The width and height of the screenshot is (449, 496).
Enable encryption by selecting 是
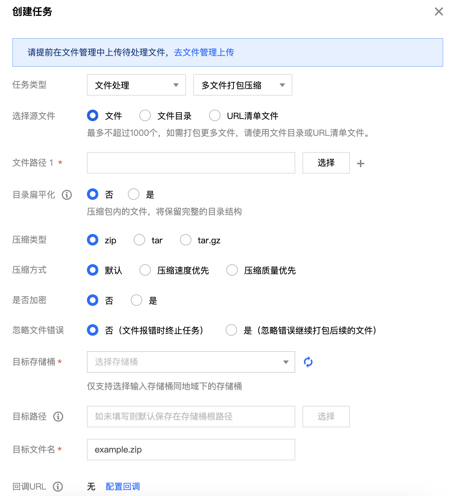point(136,300)
